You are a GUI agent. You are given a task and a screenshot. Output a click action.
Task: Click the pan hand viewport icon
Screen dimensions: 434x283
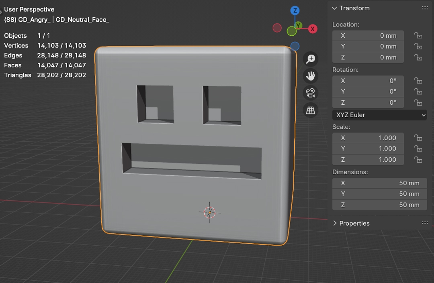pyautogui.click(x=310, y=76)
